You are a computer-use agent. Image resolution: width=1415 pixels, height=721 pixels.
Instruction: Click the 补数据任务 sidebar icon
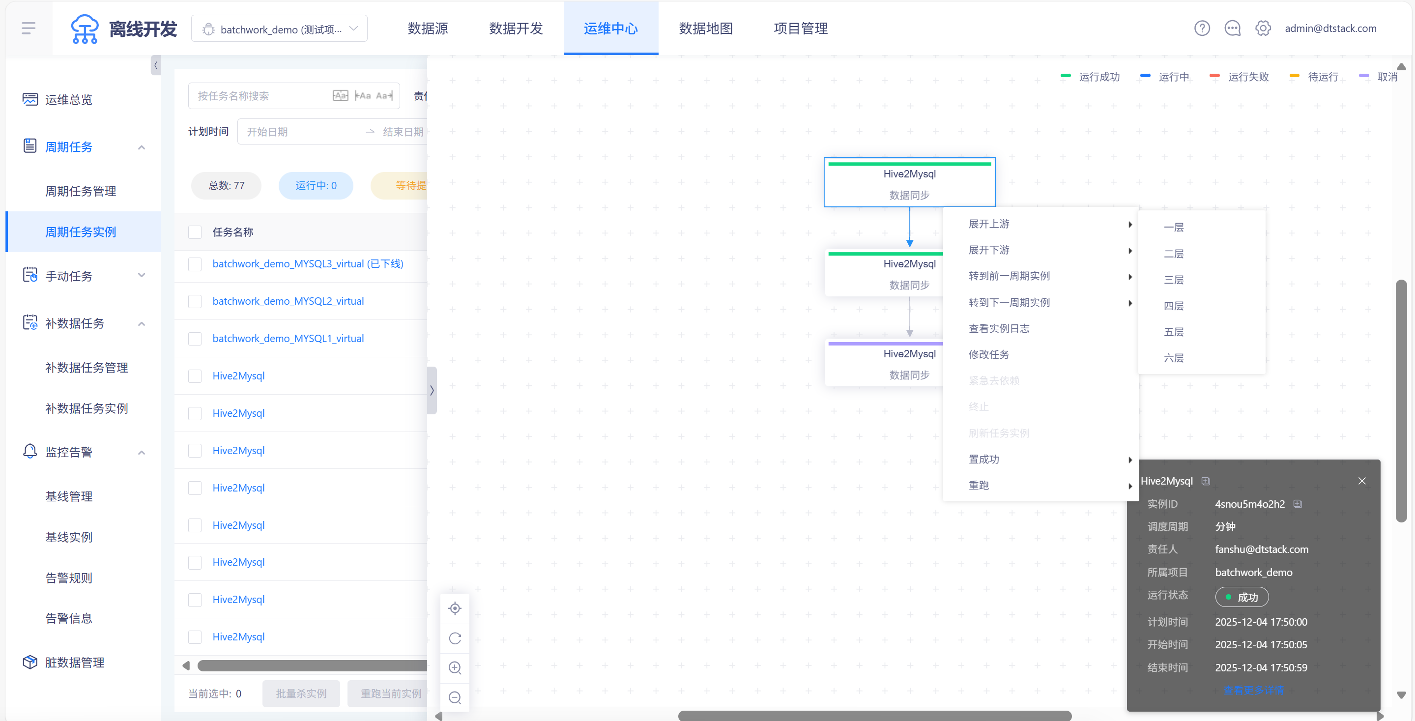(x=30, y=322)
